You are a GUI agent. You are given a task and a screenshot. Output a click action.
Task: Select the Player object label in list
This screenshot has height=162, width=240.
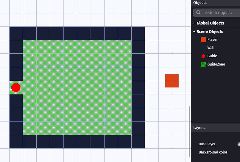tap(212, 39)
